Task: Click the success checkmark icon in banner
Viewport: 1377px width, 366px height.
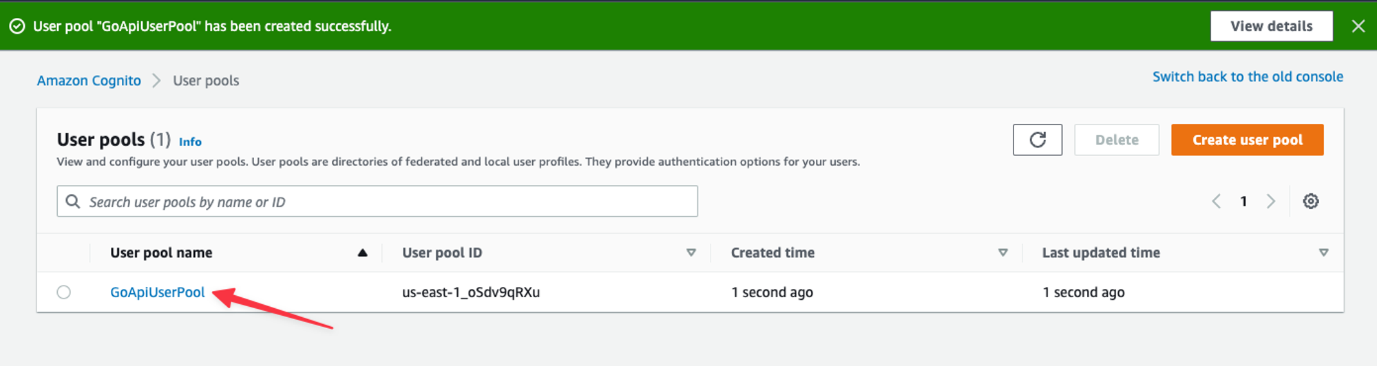Action: click(17, 26)
